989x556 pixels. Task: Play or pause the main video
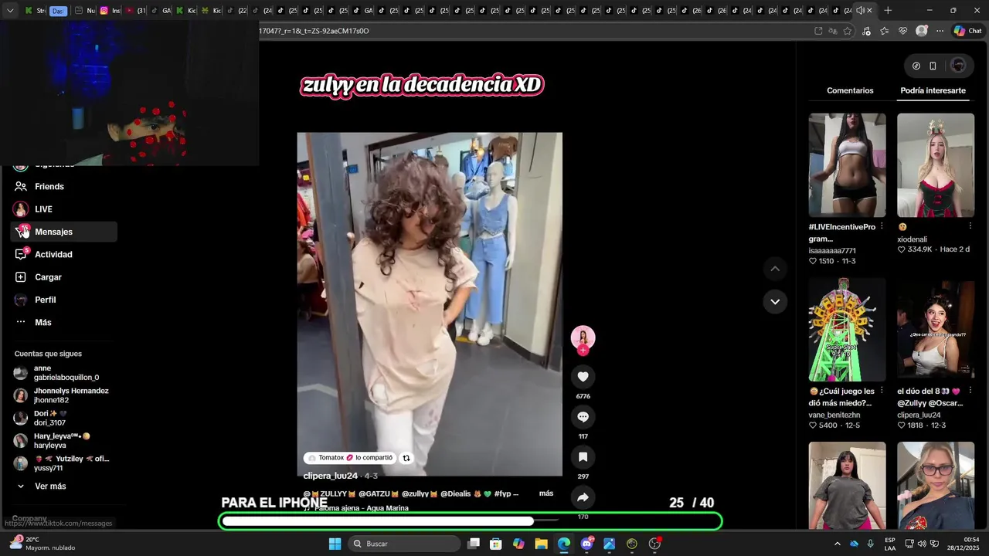pos(430,304)
